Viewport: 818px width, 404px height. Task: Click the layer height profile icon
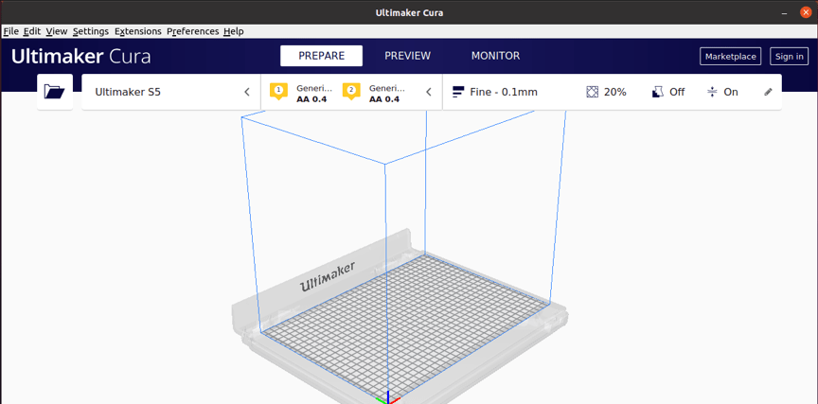pos(458,93)
